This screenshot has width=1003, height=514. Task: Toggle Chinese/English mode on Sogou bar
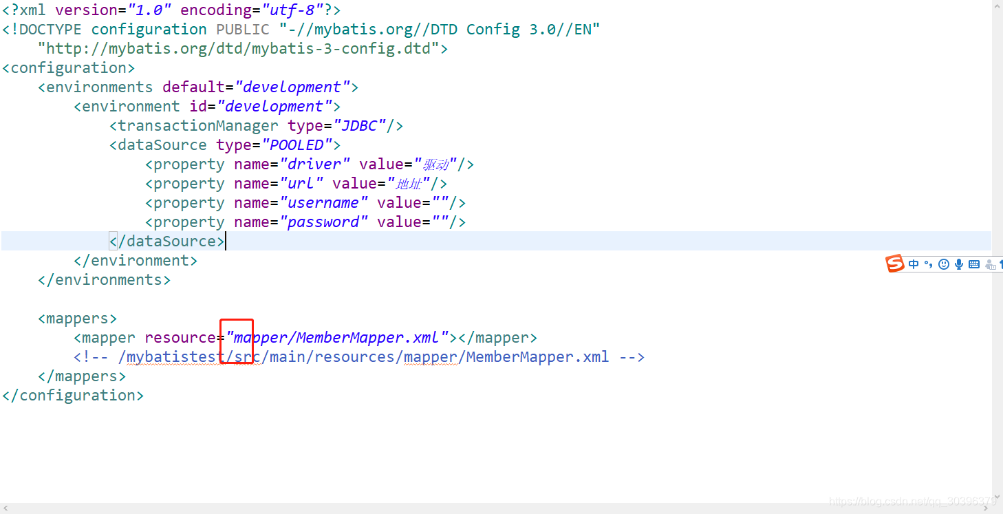coord(914,264)
